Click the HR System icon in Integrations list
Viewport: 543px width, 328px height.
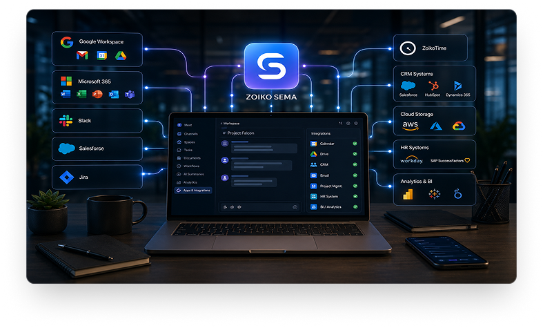(x=313, y=196)
